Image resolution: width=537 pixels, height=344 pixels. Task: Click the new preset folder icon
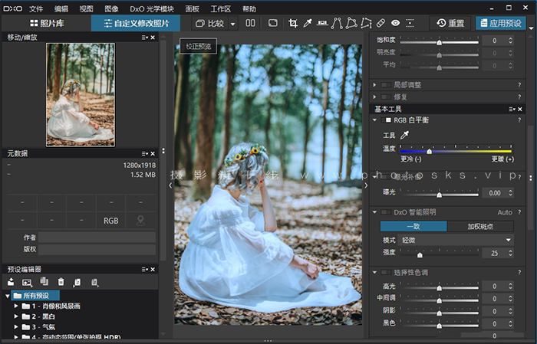(x=11, y=282)
